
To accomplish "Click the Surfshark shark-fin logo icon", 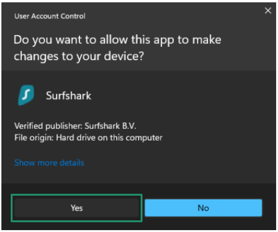I will [x=26, y=95].
